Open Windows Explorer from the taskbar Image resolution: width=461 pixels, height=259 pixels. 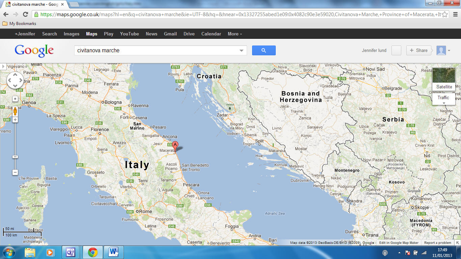[x=30, y=252]
